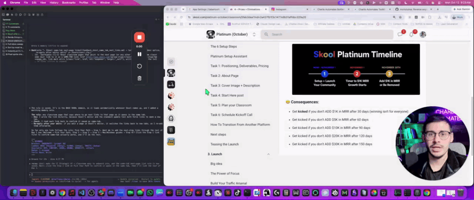Open the Work profile button in Chrome
The image size is (474, 200).
[x=458, y=17]
